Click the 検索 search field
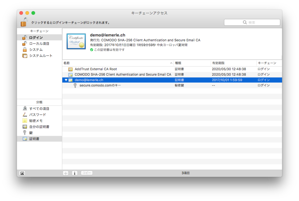The width and height of the screenshot is (299, 201). 252,22
